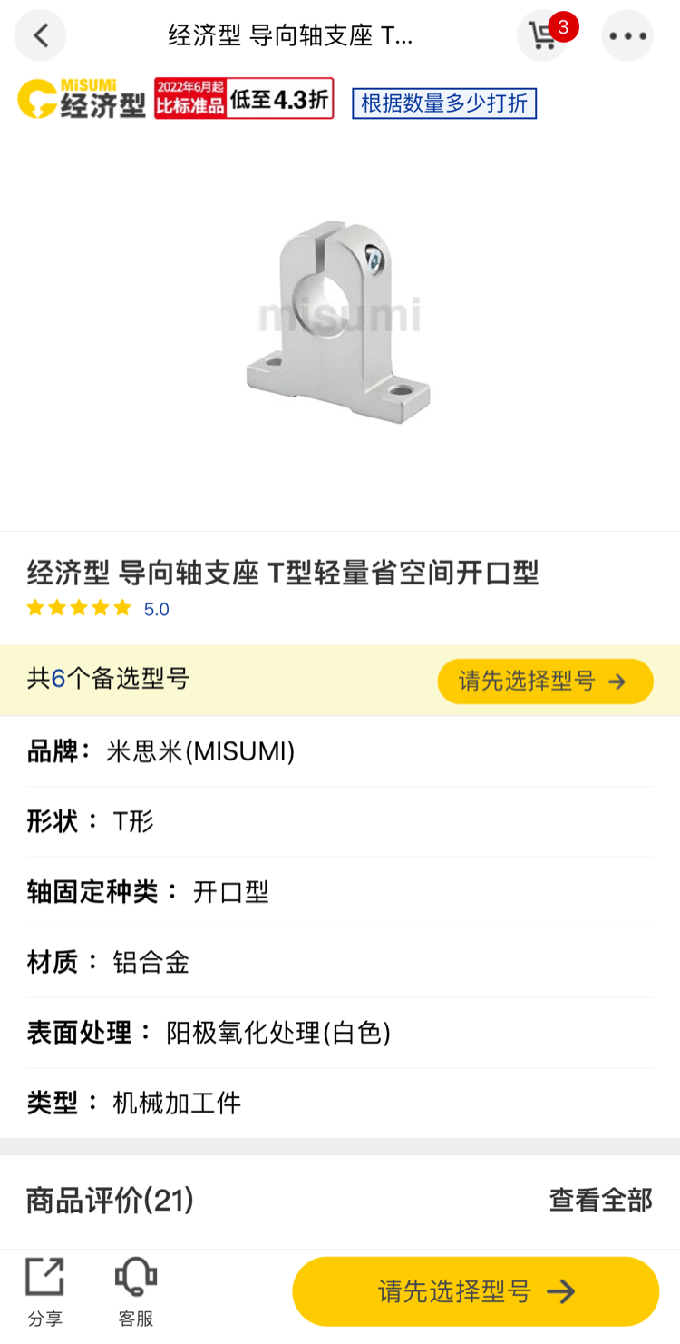This screenshot has width=680, height=1344.
Task: View all reviews via 查看全部
Action: [600, 1200]
